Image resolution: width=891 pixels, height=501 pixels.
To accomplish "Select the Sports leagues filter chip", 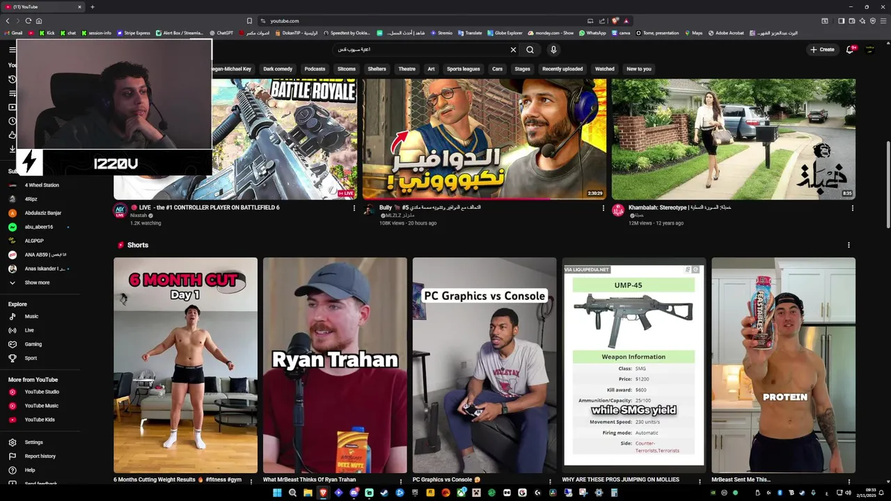I will click(463, 69).
